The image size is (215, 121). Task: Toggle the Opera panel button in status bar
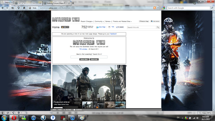click(x=3, y=113)
